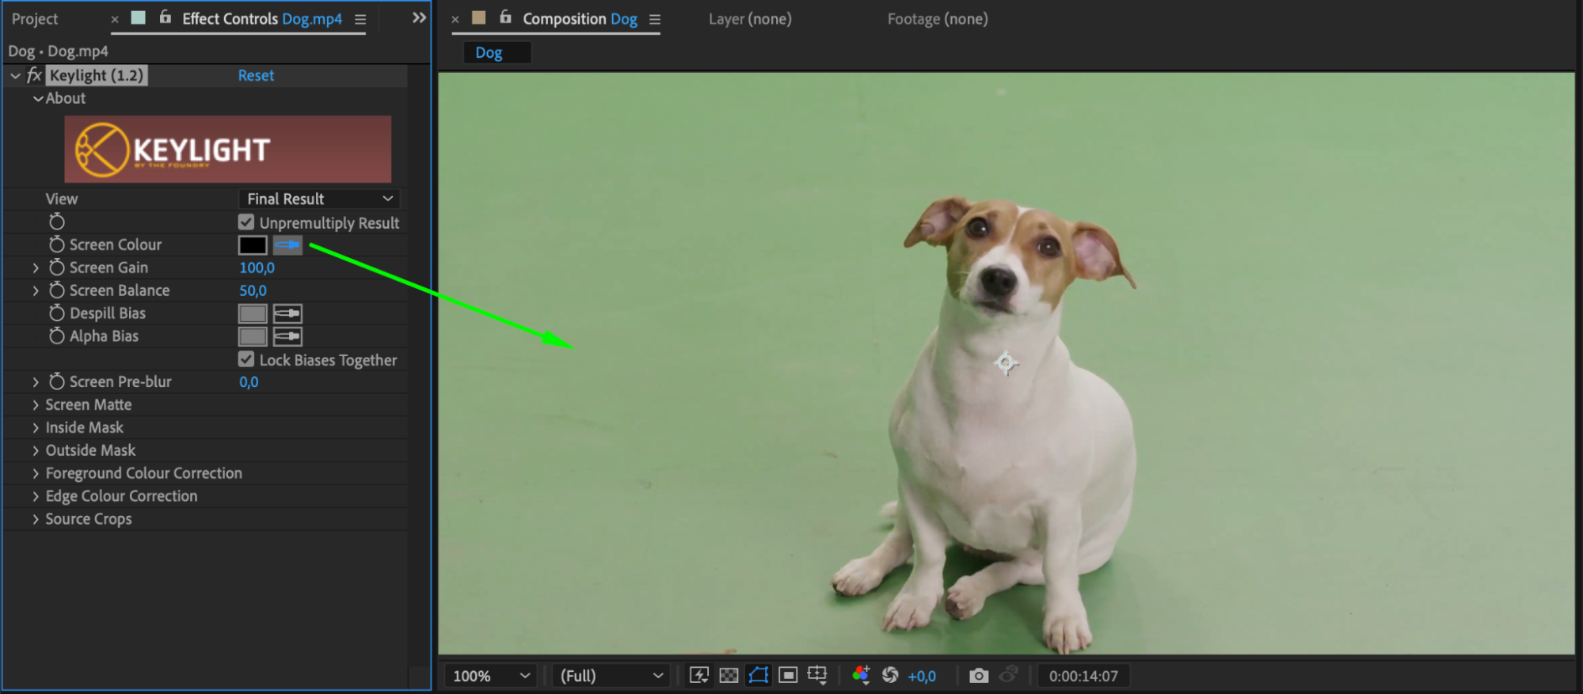The image size is (1583, 694).
Task: Switch to the Project tab
Action: click(35, 19)
